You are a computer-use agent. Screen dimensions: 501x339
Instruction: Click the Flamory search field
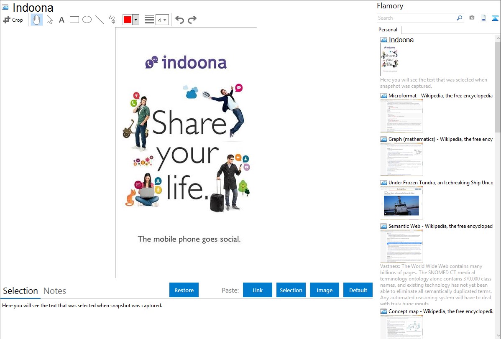tap(416, 18)
